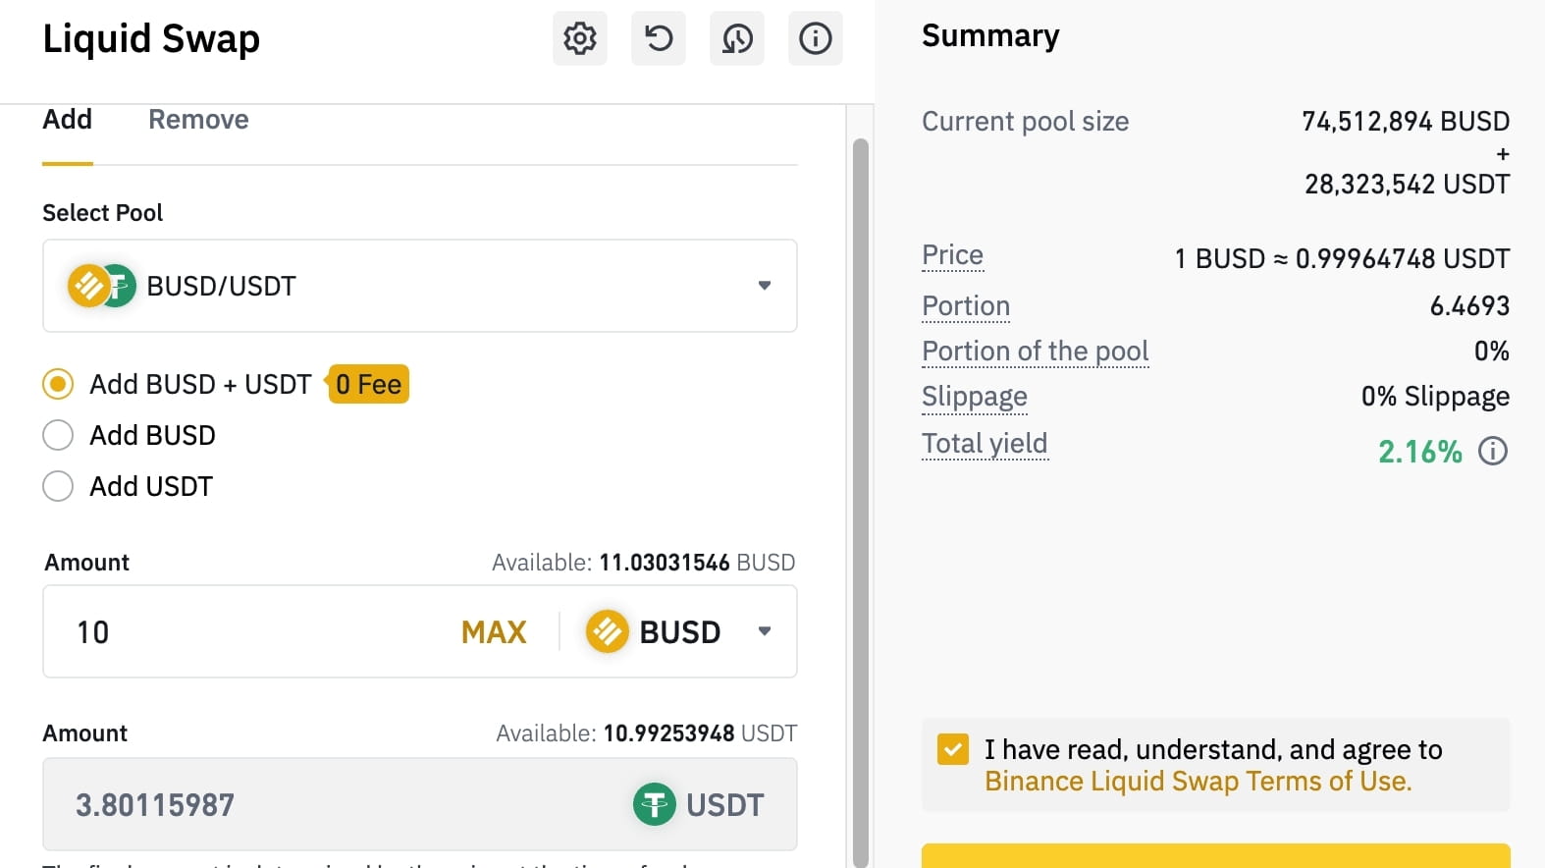Expand the Select Pool BUSD/USDT dropdown
The height and width of the screenshot is (868, 1545).
coord(764,286)
